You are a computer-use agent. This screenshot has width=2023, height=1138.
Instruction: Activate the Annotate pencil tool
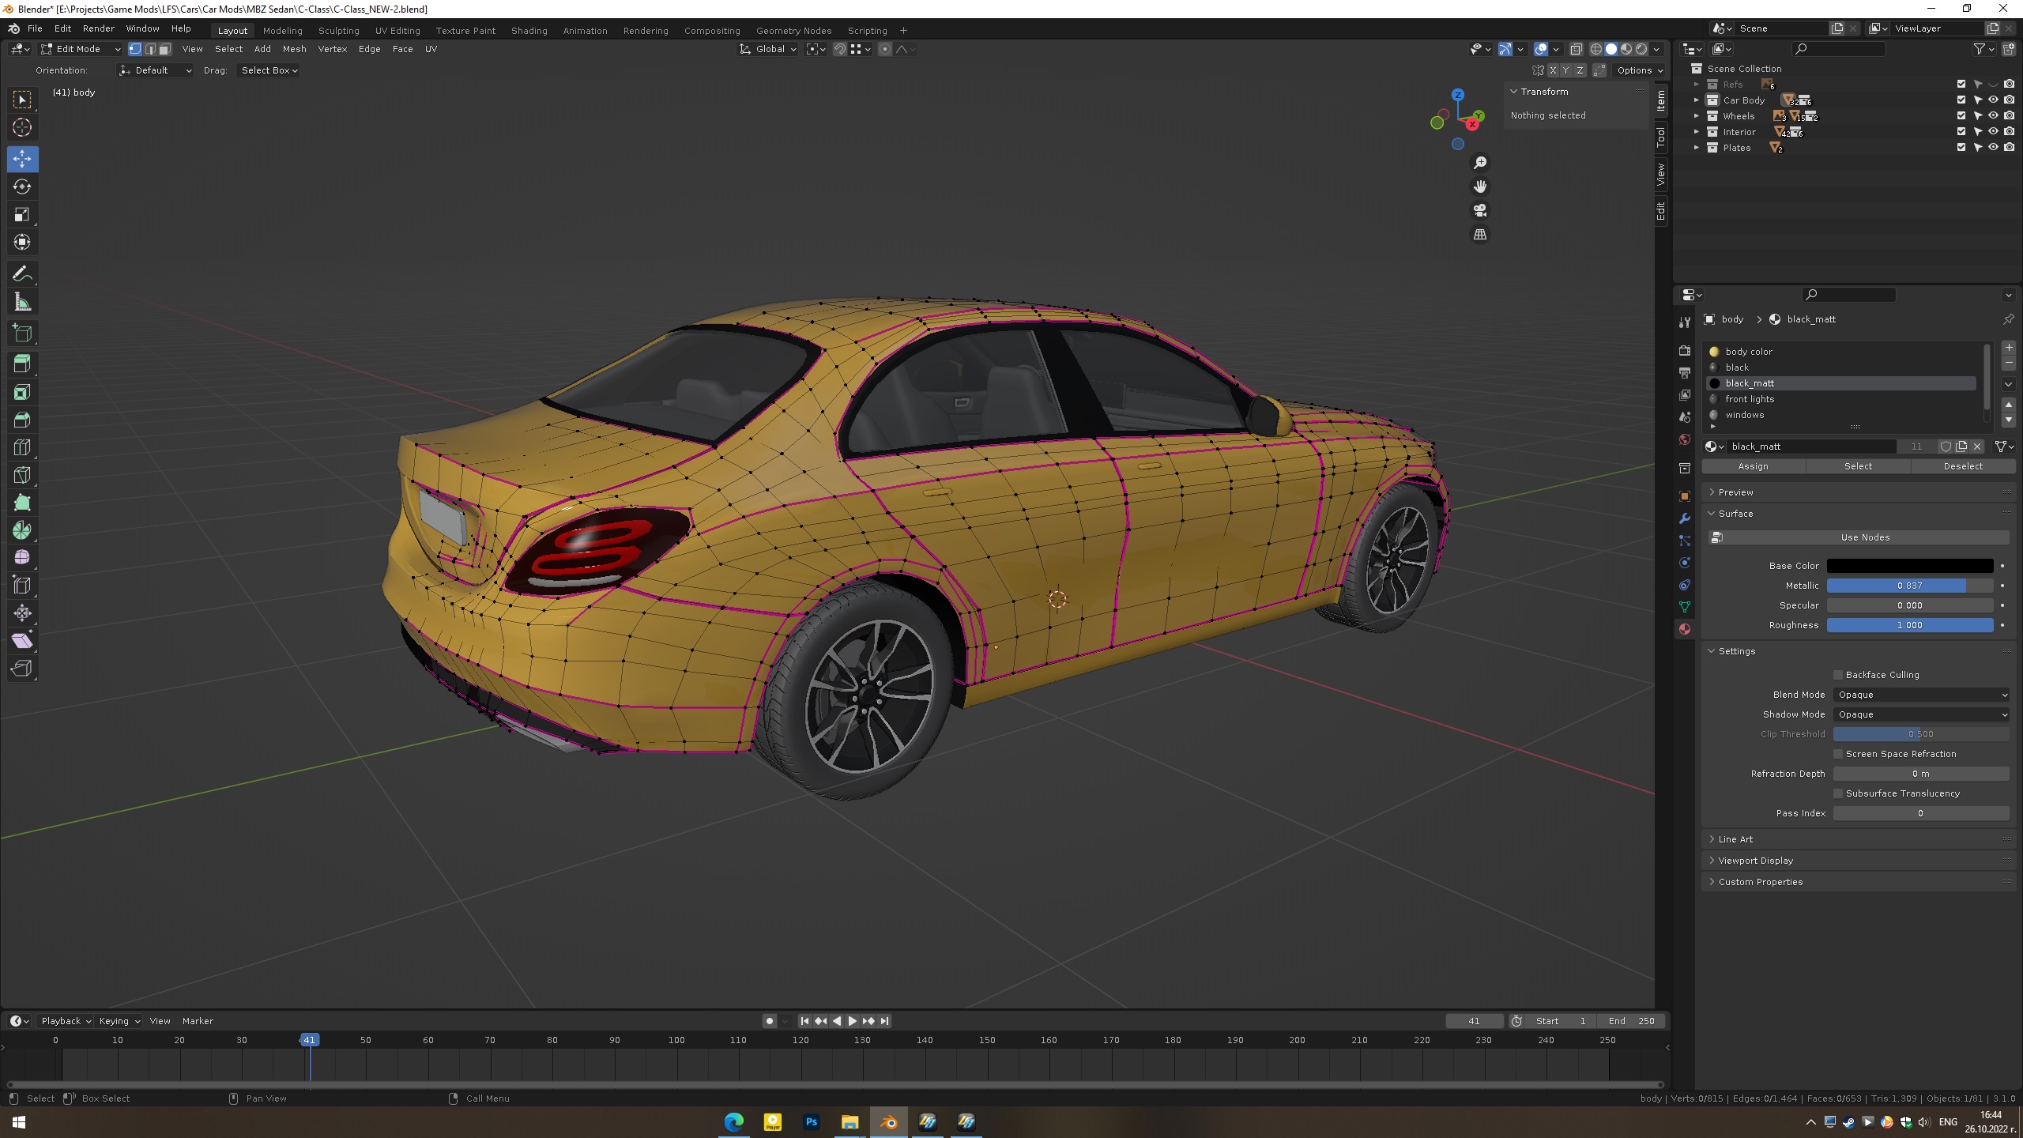[x=22, y=274]
